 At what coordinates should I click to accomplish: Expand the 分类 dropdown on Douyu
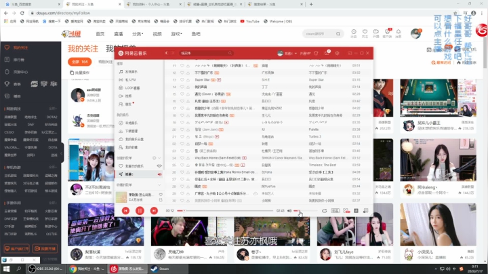138,34
